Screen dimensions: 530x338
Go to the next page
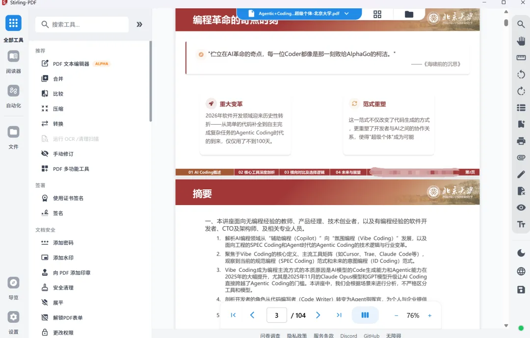[x=318, y=315]
